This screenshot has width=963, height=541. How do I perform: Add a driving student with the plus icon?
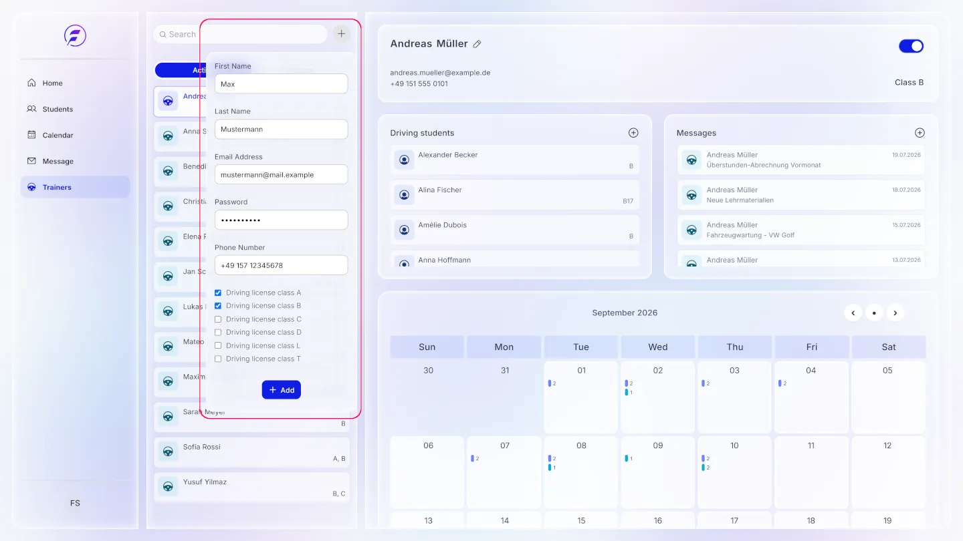(633, 133)
